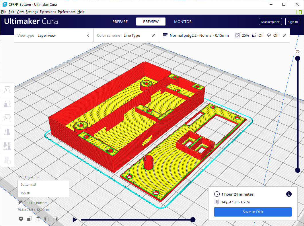Screen dimensions: 304x226
Task: Edit print settings with pencil icon
Action: [x=284, y=35]
